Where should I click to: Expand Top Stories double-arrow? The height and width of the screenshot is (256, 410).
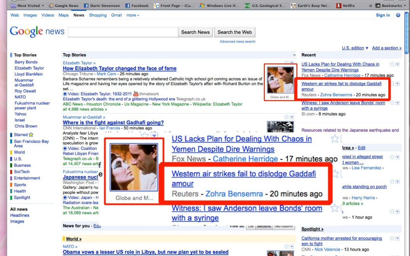294,55
